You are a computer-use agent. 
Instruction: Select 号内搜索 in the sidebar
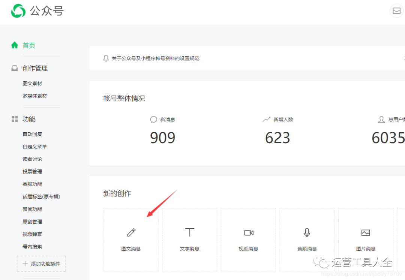coord(32,246)
